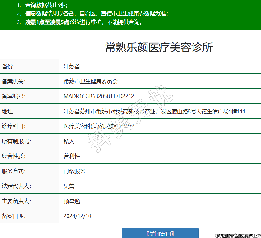Click the 备案编号 row label
Image resolution: width=261 pixels, height=238 pixels.
[13, 96]
